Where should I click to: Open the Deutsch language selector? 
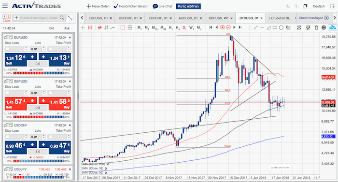tap(319, 6)
